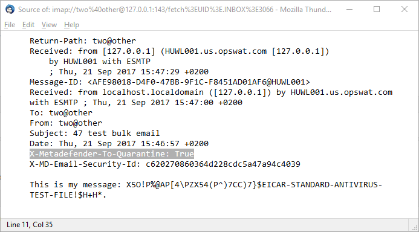Viewport: 419px width, 232px height.
Task: Click the Return-Path header line
Action: [x=83, y=41]
